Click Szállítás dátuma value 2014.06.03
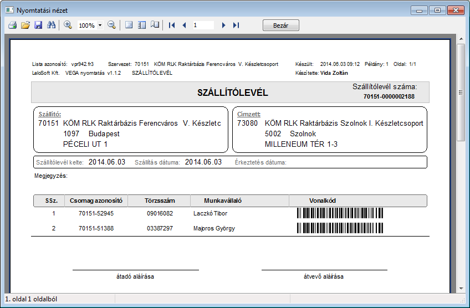This screenshot has height=308, width=470. 203,162
